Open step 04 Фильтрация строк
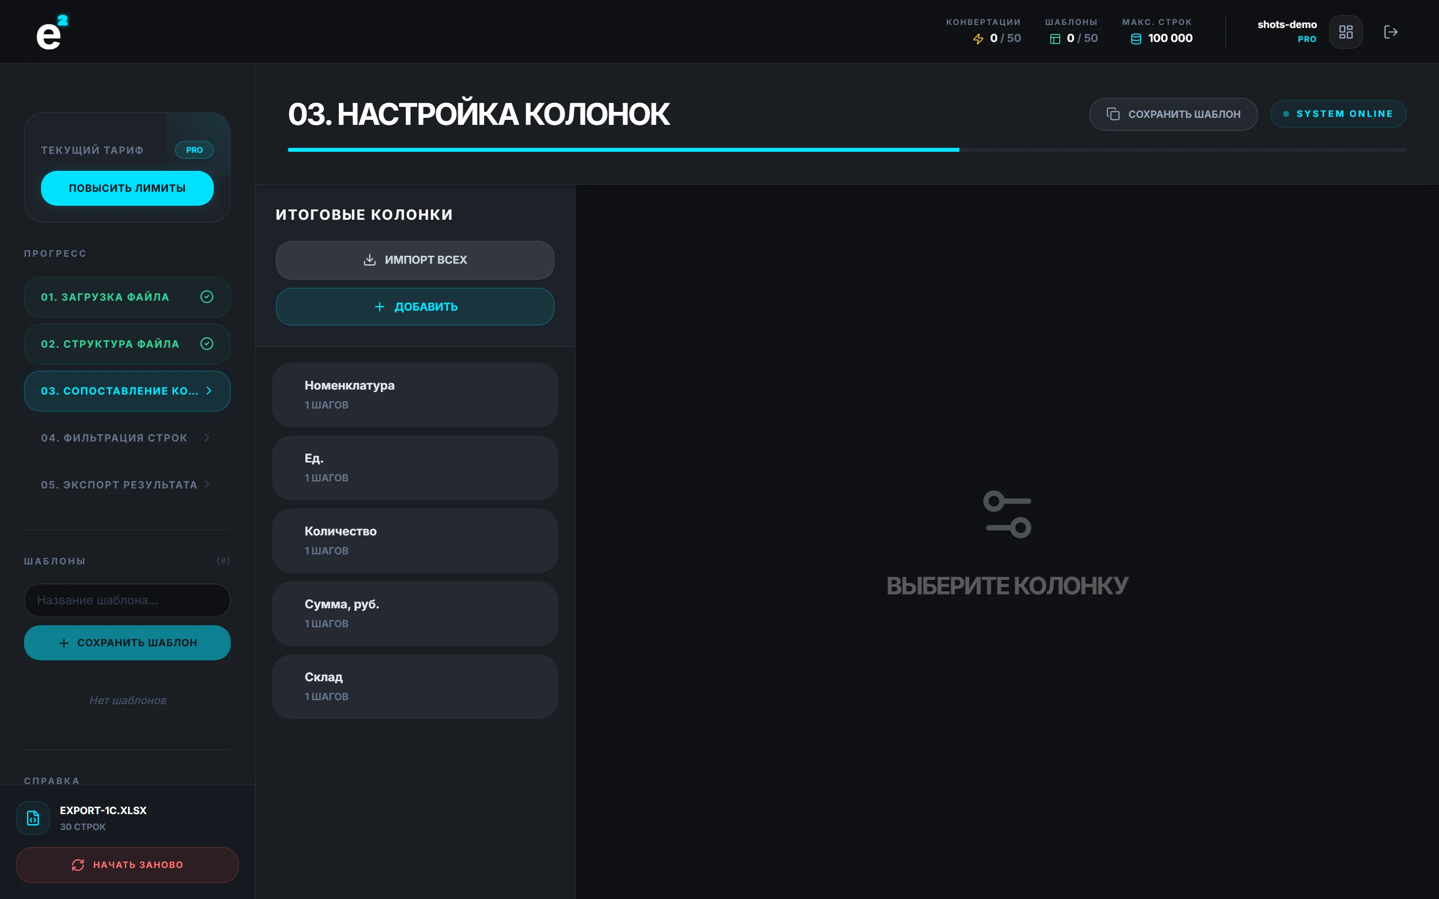 [x=127, y=438]
